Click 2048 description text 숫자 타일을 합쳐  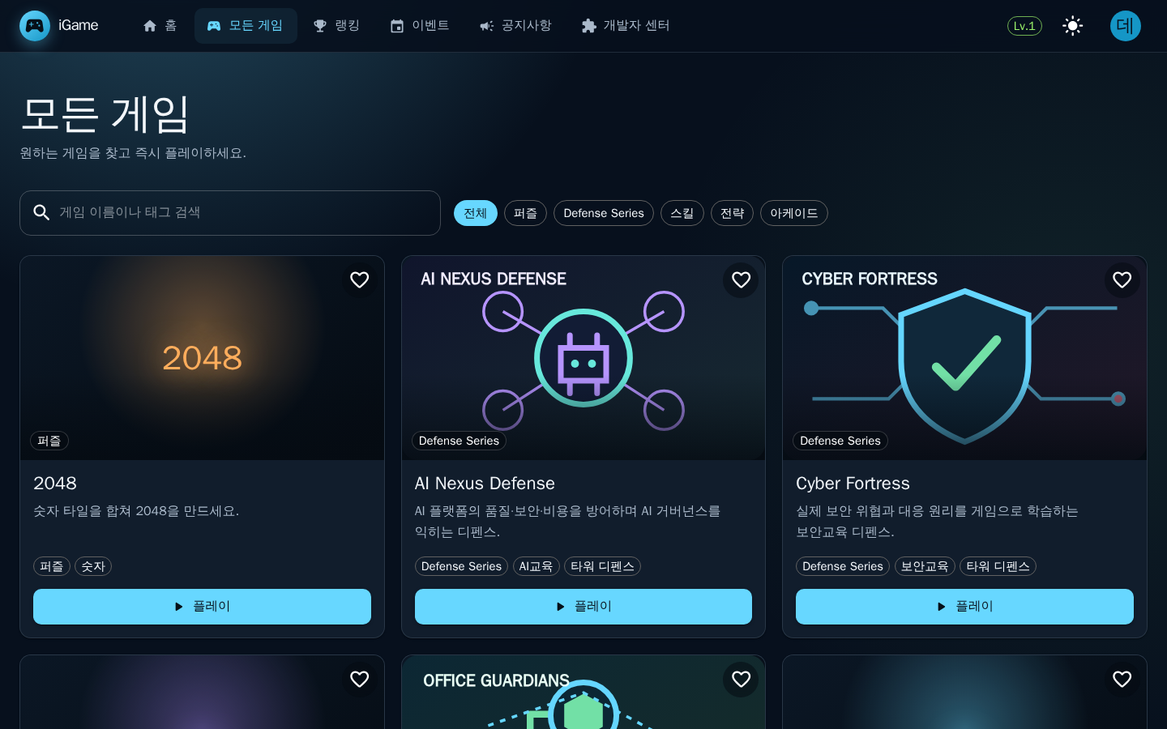click(x=136, y=511)
